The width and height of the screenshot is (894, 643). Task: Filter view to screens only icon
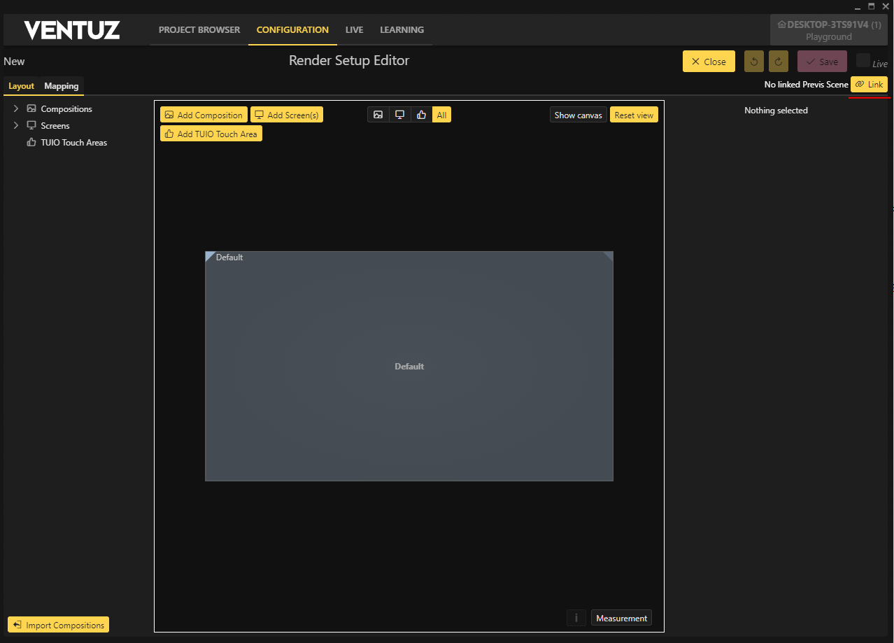[399, 115]
